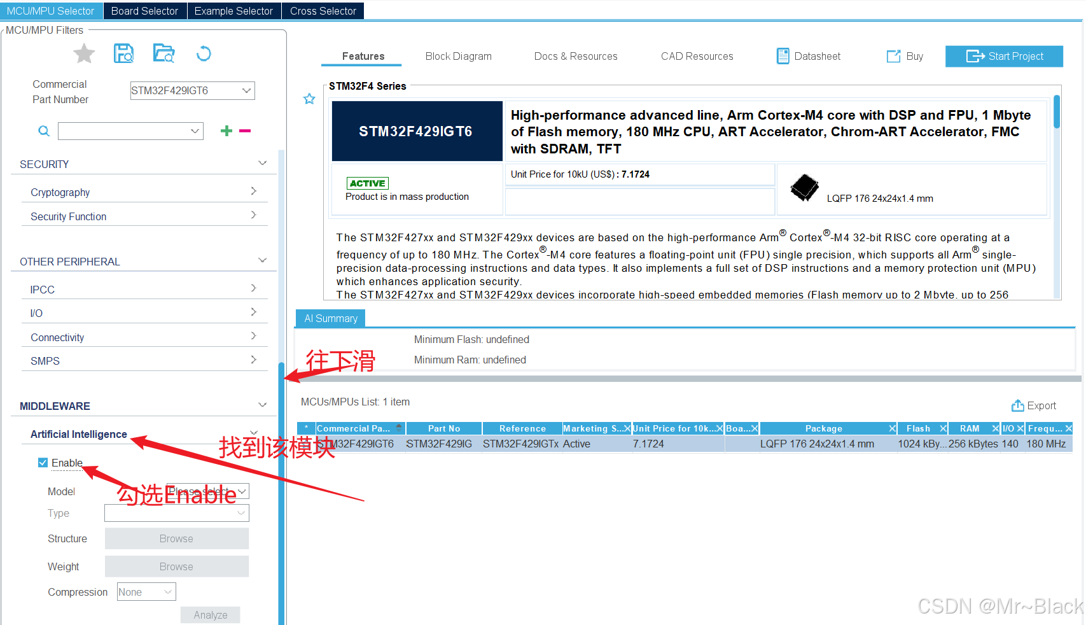Uncheck the Enable checkbox under Artificial Intelligence
The height and width of the screenshot is (625, 1086).
pyautogui.click(x=43, y=463)
